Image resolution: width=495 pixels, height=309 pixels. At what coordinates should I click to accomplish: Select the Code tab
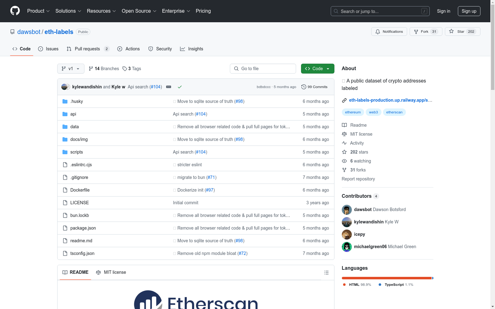pyautogui.click(x=22, y=49)
